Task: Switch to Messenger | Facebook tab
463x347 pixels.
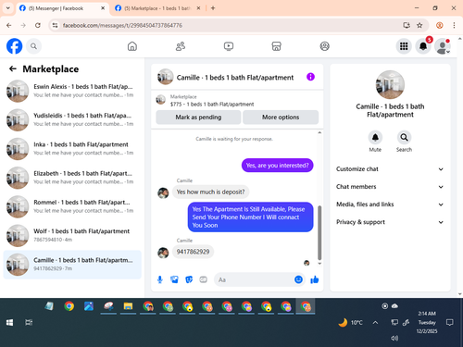Action: point(61,8)
